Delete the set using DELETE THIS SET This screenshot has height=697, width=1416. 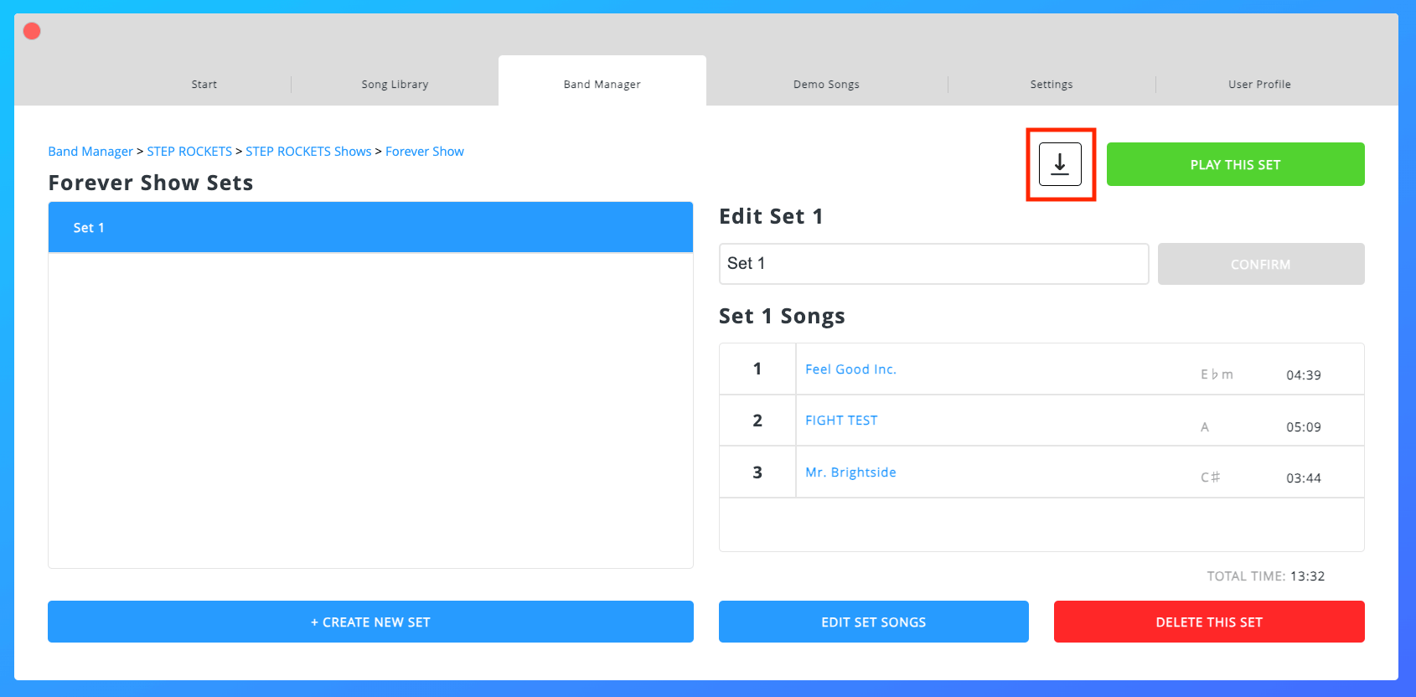tap(1209, 622)
